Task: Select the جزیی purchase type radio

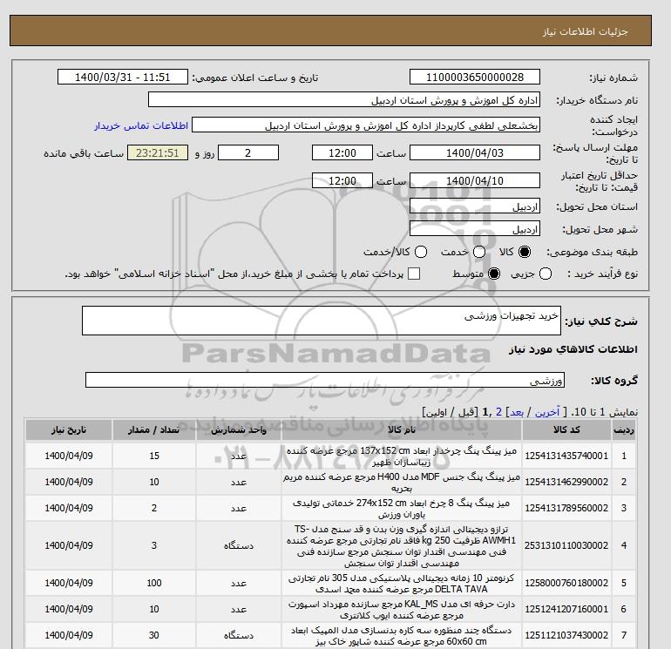Action: tap(546, 274)
